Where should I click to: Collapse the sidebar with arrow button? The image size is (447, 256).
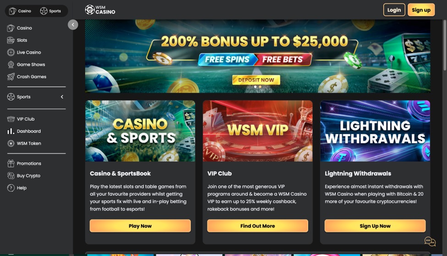[73, 24]
